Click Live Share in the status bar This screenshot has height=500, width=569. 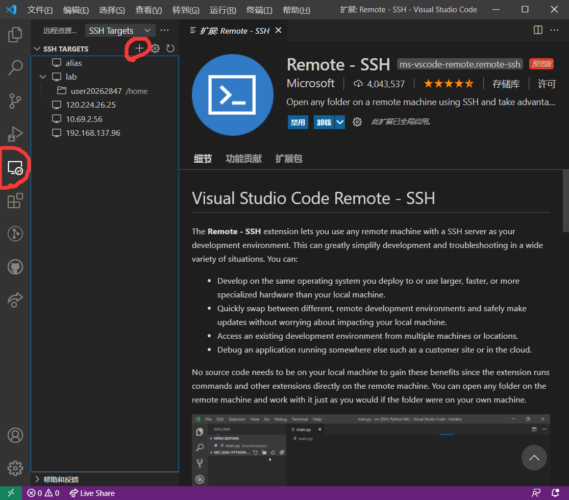coord(92,493)
